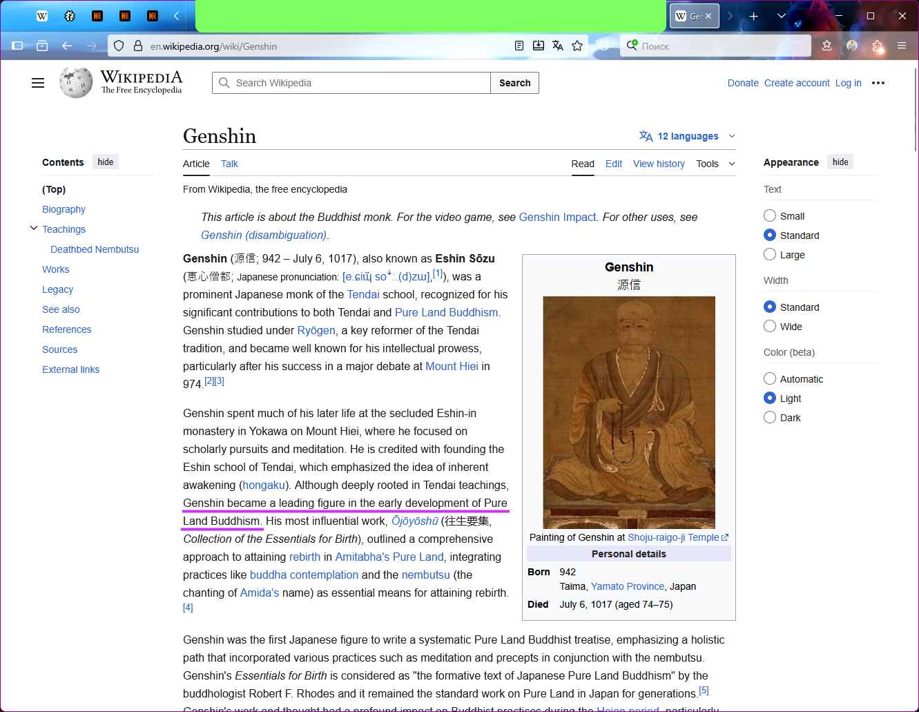This screenshot has width=919, height=712.
Task: Open the Edit tab
Action: coord(614,164)
